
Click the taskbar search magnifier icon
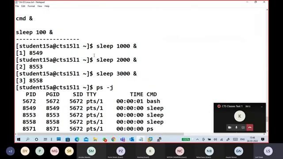coord(27,140)
